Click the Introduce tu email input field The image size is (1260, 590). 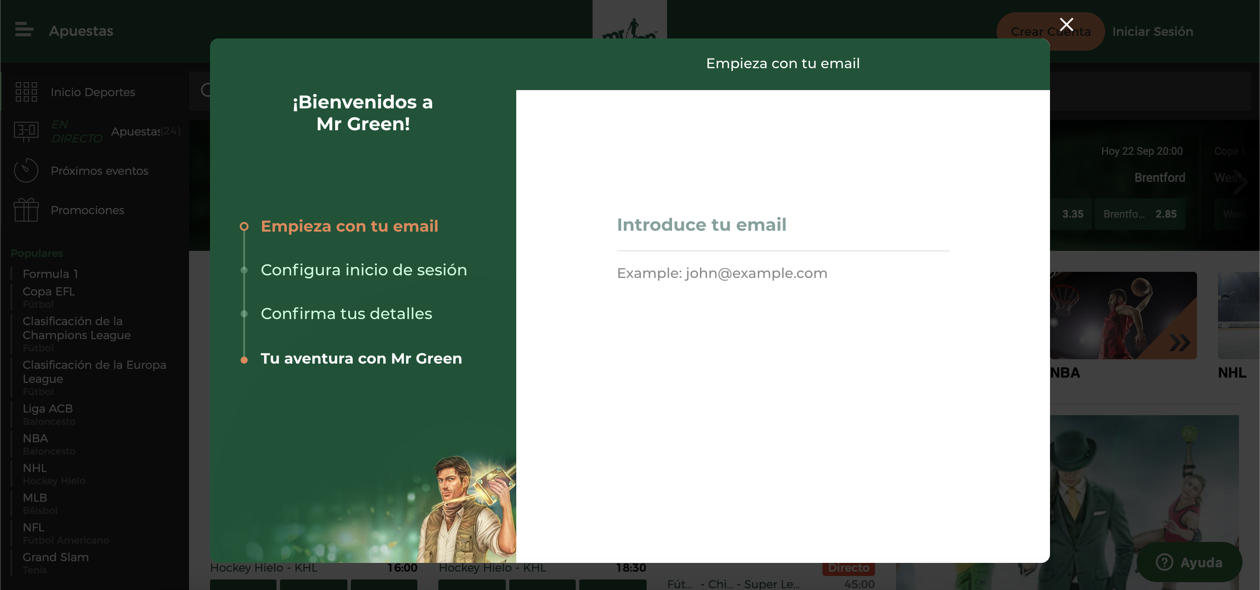click(783, 225)
